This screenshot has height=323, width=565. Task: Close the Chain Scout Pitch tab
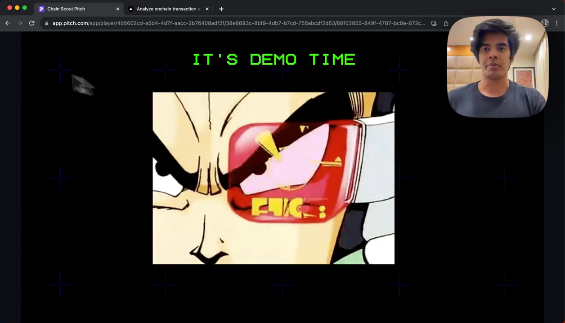point(118,9)
